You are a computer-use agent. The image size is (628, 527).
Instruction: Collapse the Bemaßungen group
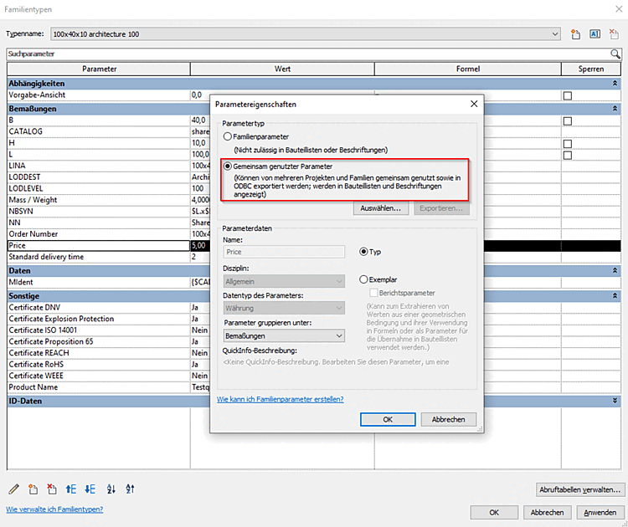click(x=615, y=109)
